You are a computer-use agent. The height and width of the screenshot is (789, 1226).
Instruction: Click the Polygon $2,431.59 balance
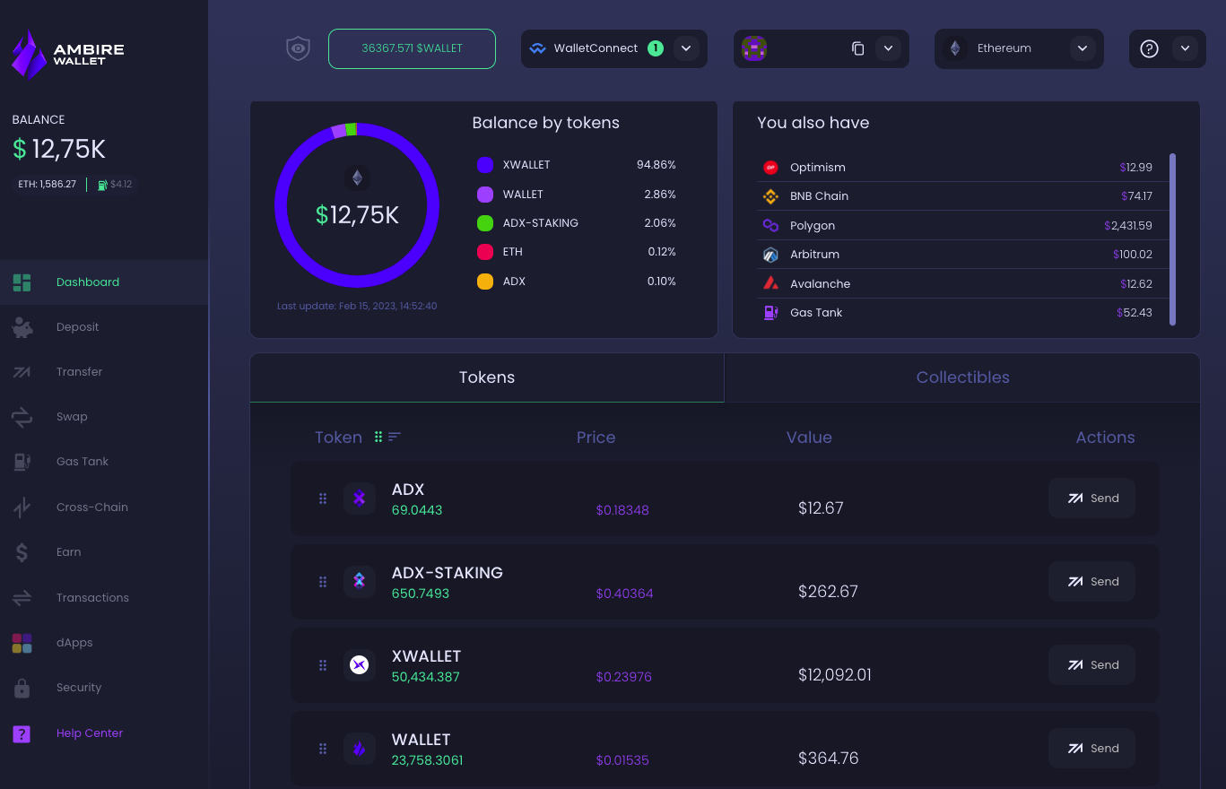(1128, 226)
